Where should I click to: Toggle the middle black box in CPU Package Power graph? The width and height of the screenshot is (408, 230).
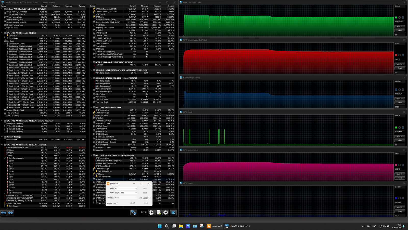400,90
